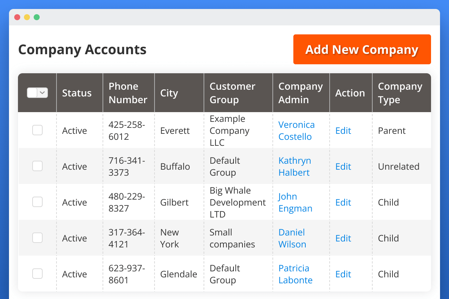Open Veronica Costello's admin profile link
The width and height of the screenshot is (449, 299).
click(296, 130)
